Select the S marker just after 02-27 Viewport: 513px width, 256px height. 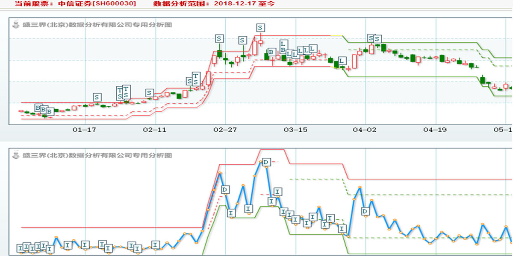coord(242,41)
